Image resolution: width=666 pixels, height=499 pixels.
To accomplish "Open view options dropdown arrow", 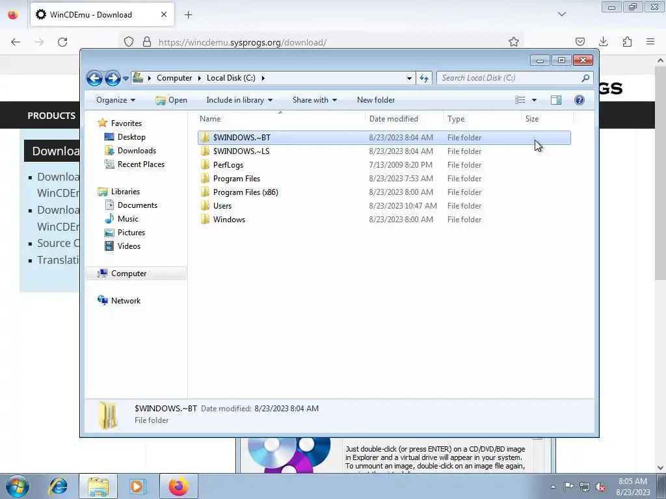I will pyautogui.click(x=535, y=100).
